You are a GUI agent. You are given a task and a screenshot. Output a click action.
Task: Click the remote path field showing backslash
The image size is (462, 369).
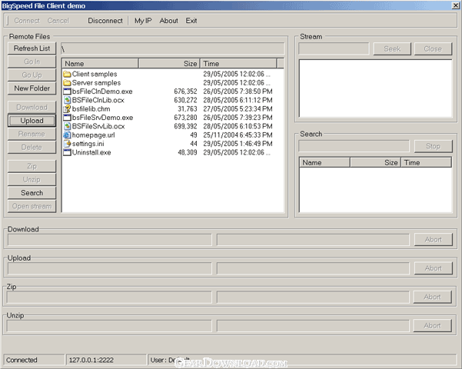point(173,48)
